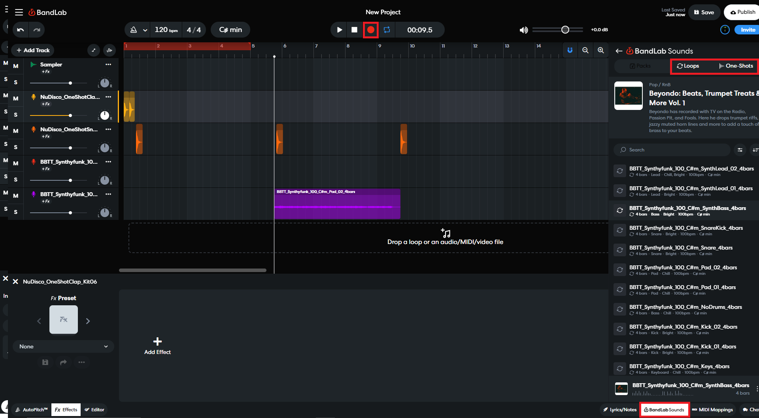Zoom in the timeline
Image resolution: width=759 pixels, height=418 pixels.
click(601, 50)
